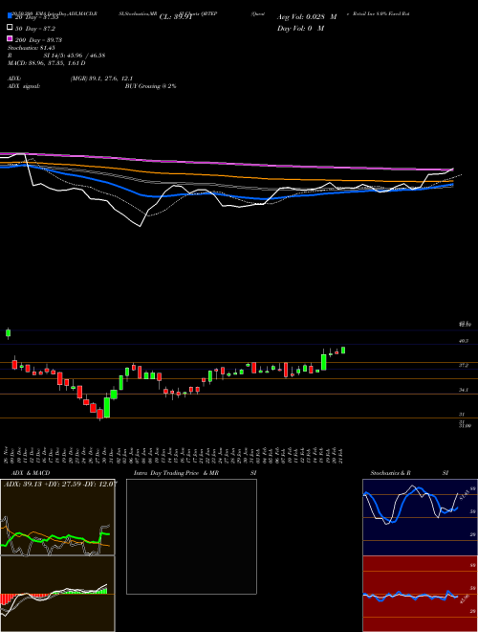478x632 pixels.
Task: Click the 'Stochastics: 81.43' reading
Action: pos(31,48)
